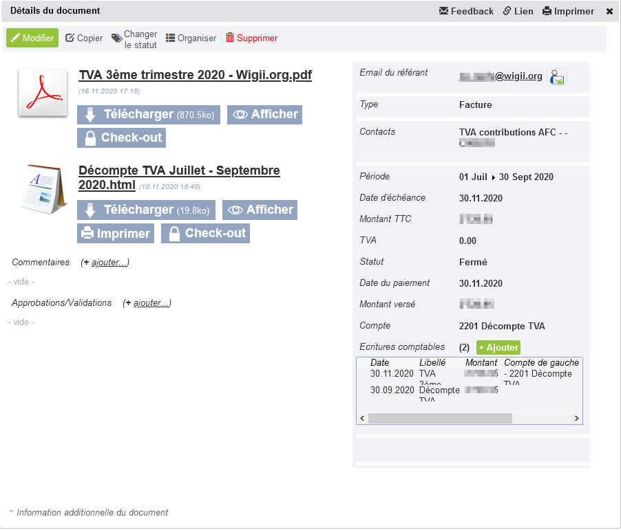621x530 pixels.
Task: Click the contact card icon beside referent email
Action: coord(556,77)
